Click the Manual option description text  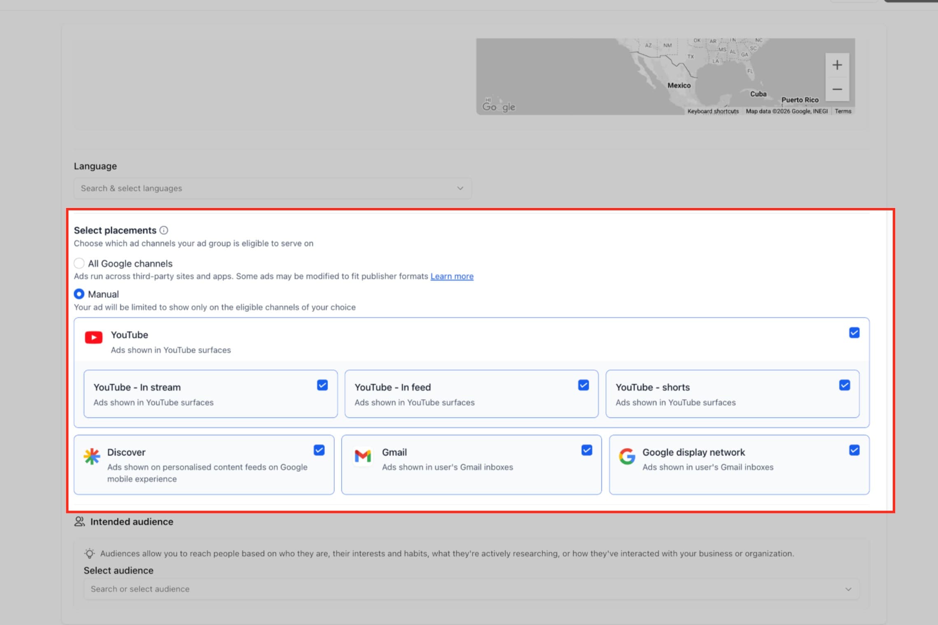point(215,307)
